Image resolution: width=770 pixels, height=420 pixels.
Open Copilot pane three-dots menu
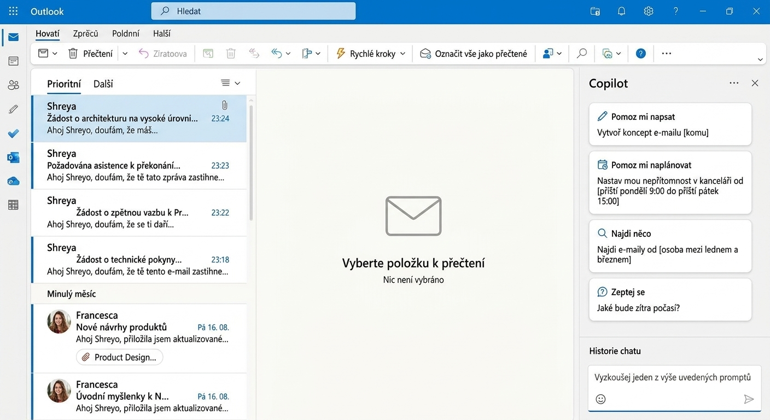pyautogui.click(x=734, y=83)
